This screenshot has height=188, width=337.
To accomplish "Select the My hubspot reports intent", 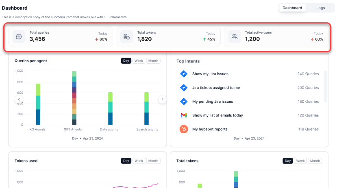I will point(209,129).
